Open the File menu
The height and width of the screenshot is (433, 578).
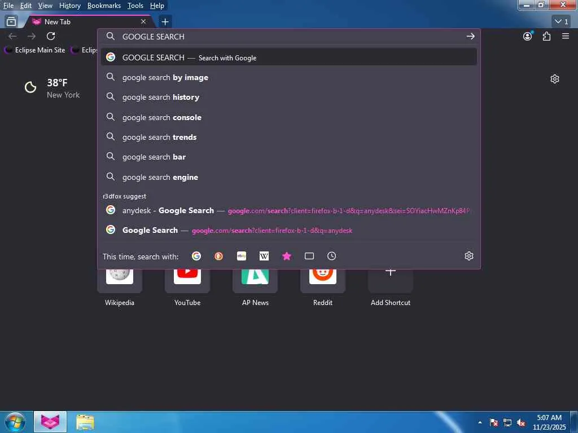point(8,6)
